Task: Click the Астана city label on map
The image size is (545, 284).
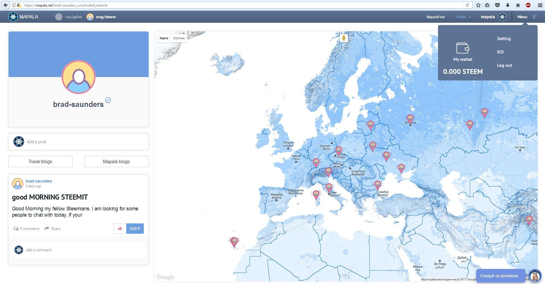Action: click(520, 147)
